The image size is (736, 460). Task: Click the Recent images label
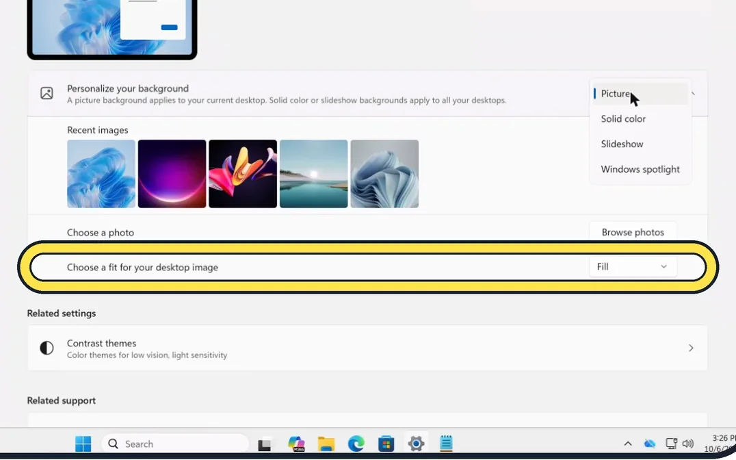tap(98, 130)
